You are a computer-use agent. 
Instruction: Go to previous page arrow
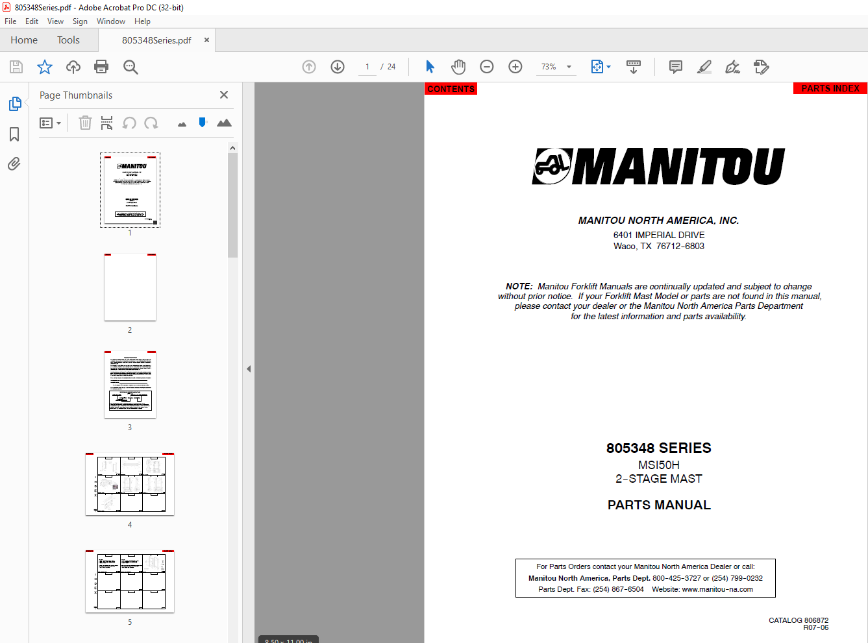coord(309,67)
